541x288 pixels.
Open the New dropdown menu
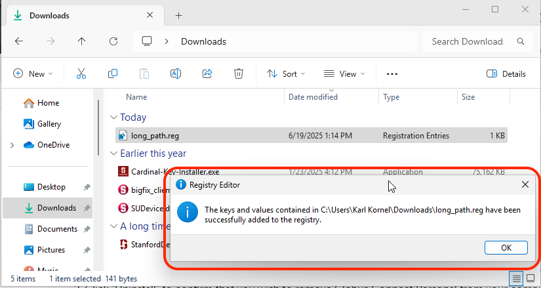[33, 74]
